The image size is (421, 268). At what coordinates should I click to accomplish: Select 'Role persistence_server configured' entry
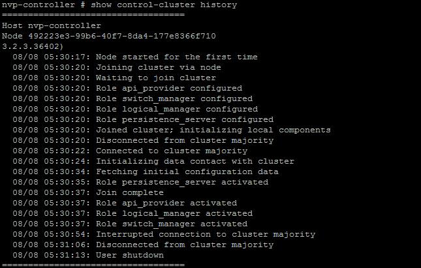143,119
